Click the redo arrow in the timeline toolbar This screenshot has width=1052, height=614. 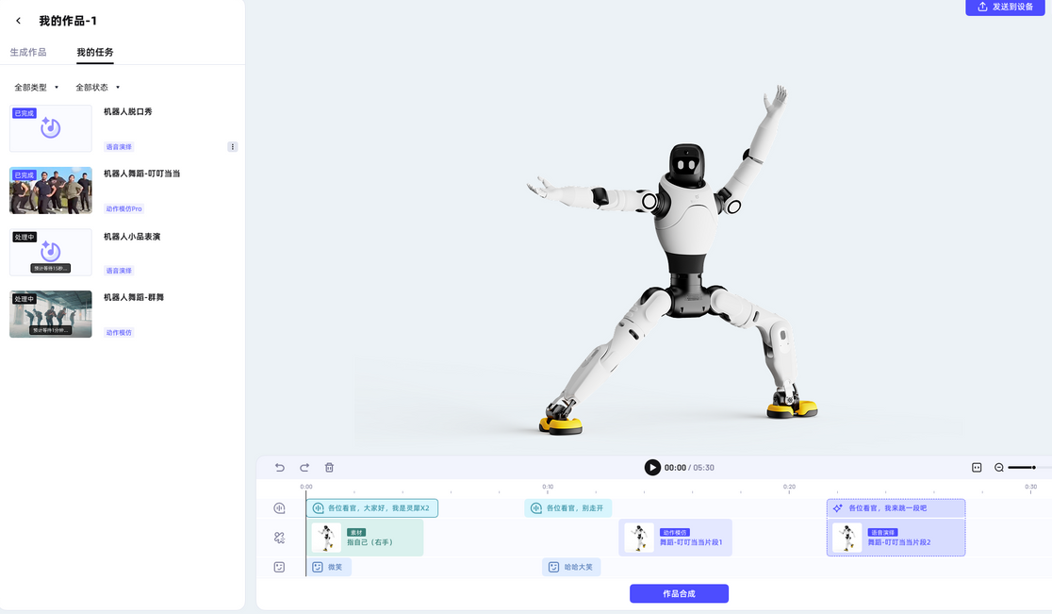point(304,467)
